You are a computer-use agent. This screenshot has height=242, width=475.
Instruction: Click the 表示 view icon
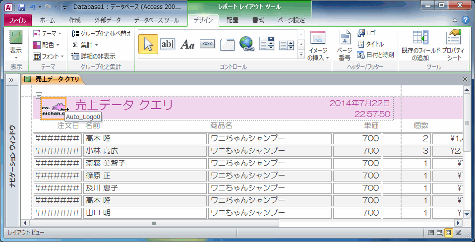pos(16,38)
